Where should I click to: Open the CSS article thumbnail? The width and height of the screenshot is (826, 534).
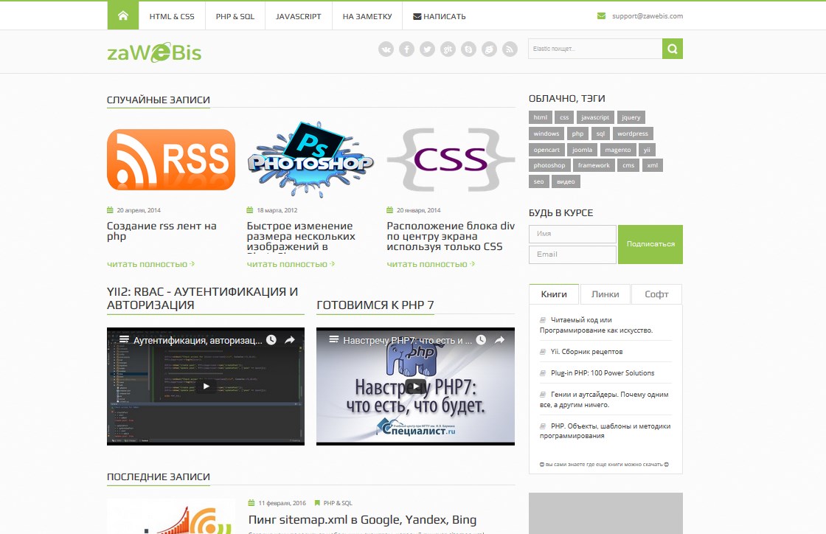451,159
